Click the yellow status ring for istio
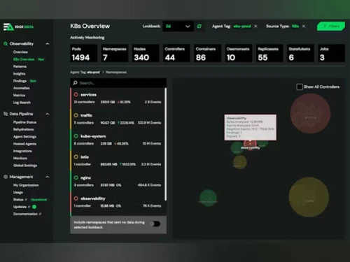 (x=76, y=157)
